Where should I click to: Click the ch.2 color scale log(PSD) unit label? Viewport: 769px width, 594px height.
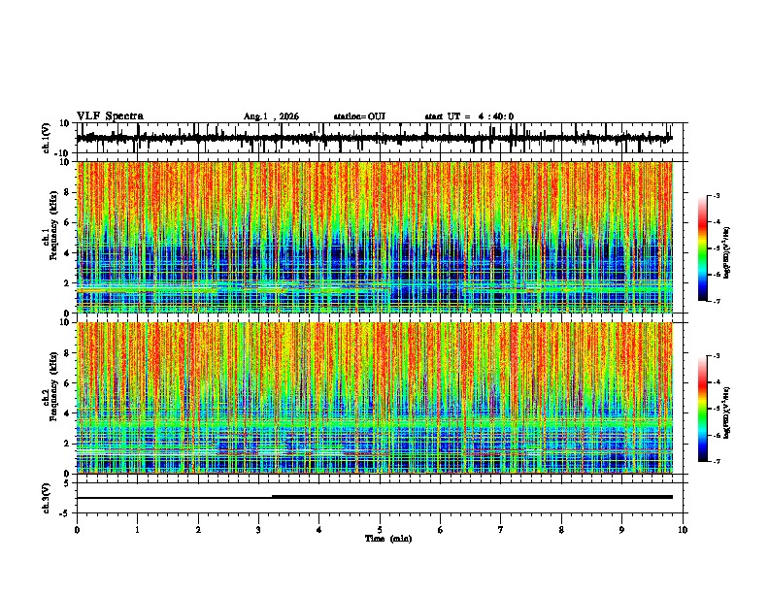[727, 413]
